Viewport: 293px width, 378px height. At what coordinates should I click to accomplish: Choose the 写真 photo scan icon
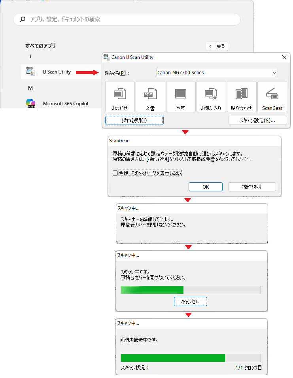point(181,96)
